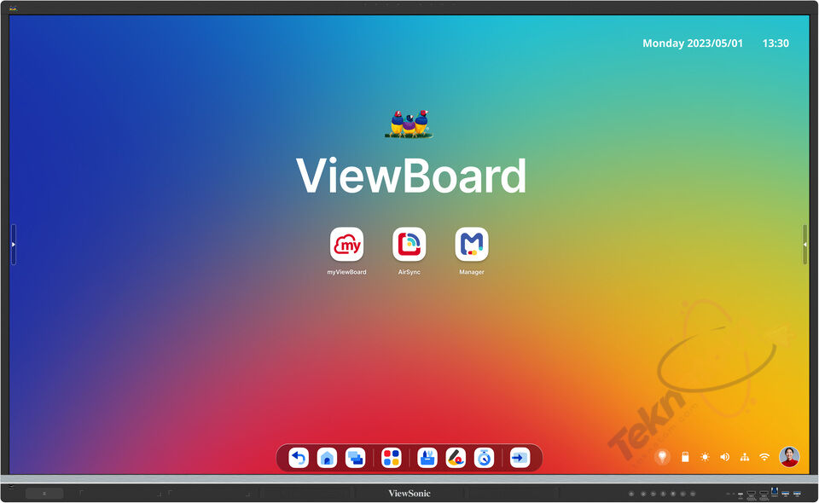Click the 'myViewBoard' text label
Image resolution: width=819 pixels, height=503 pixels.
[347, 272]
